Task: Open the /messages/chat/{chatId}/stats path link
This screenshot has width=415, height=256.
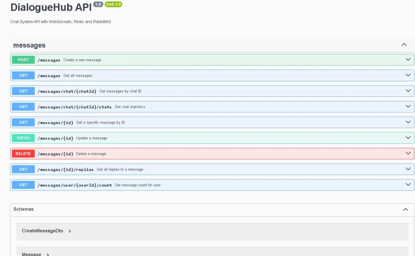Action: (x=75, y=107)
